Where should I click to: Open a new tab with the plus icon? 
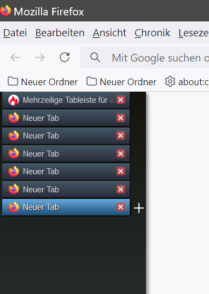[x=139, y=208]
